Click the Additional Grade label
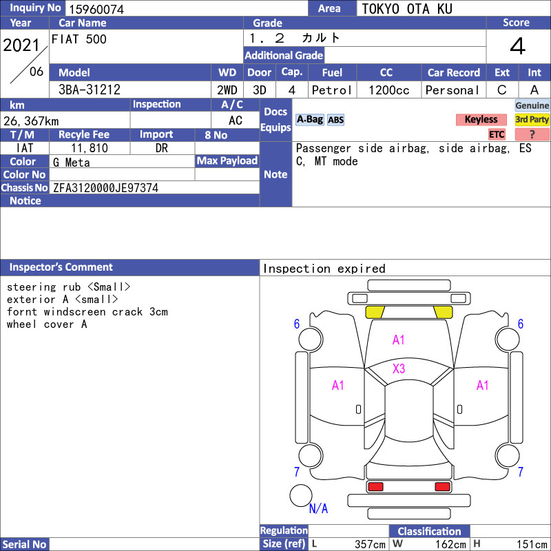 click(284, 55)
